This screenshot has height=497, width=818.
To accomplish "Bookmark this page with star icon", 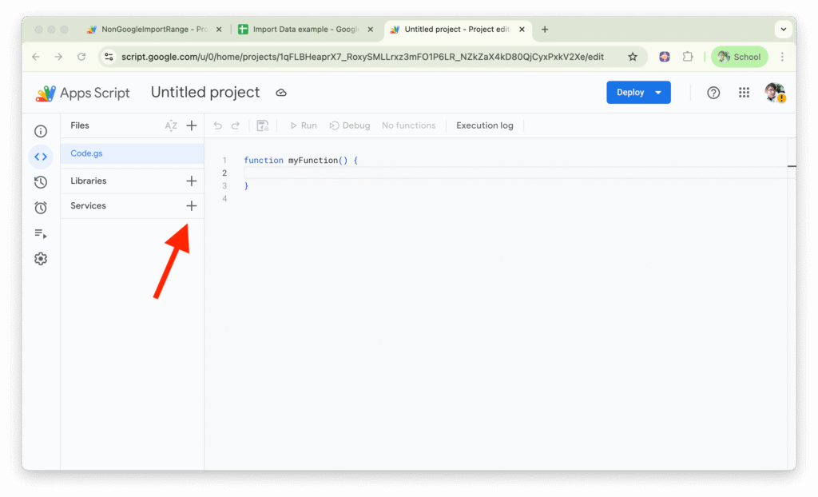I will 633,57.
